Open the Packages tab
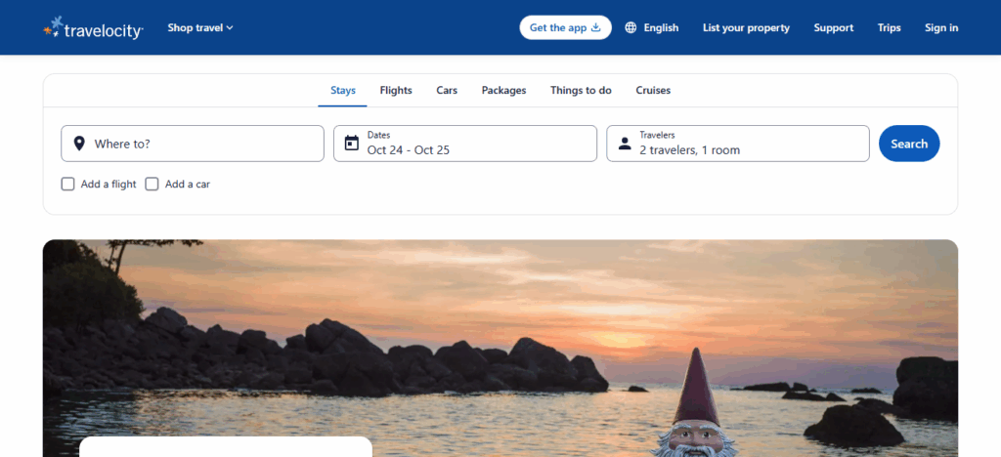The image size is (1001, 457). 503,91
